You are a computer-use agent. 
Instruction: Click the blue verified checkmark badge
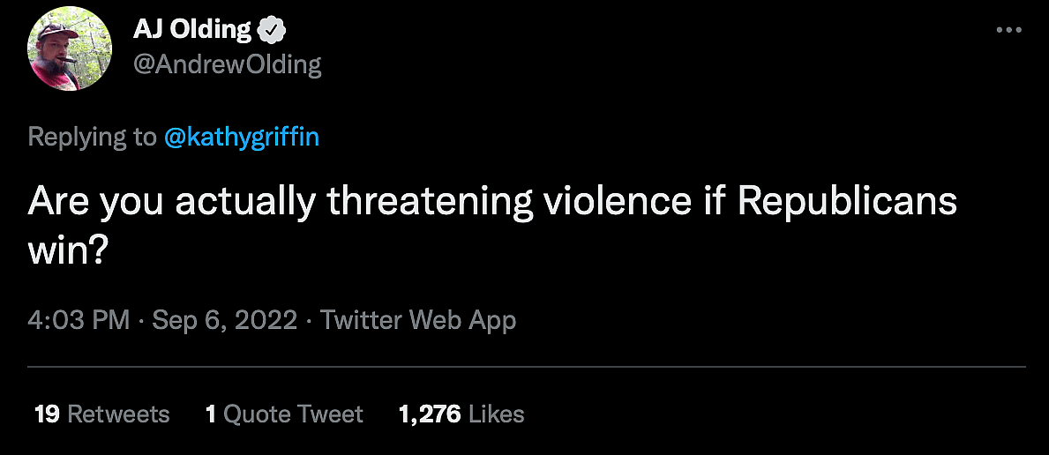[x=271, y=30]
